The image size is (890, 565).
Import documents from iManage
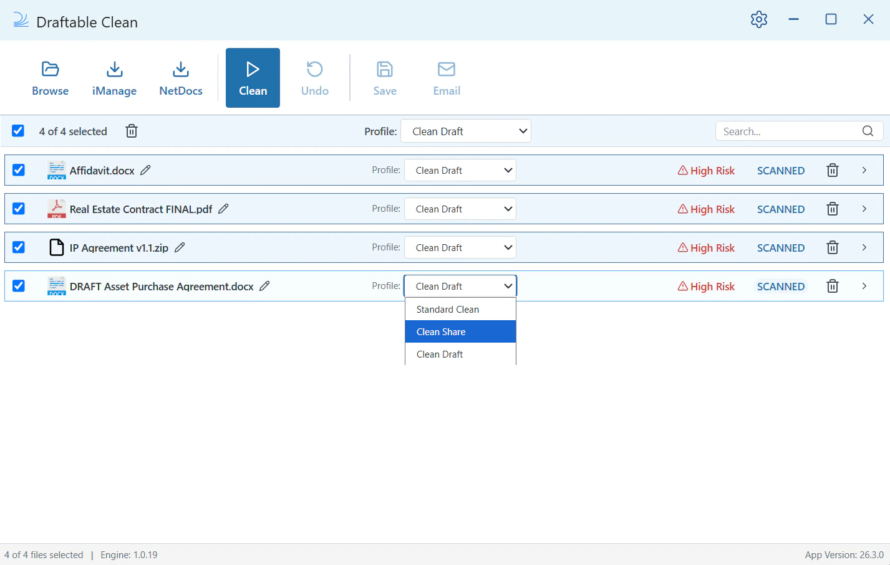point(114,78)
